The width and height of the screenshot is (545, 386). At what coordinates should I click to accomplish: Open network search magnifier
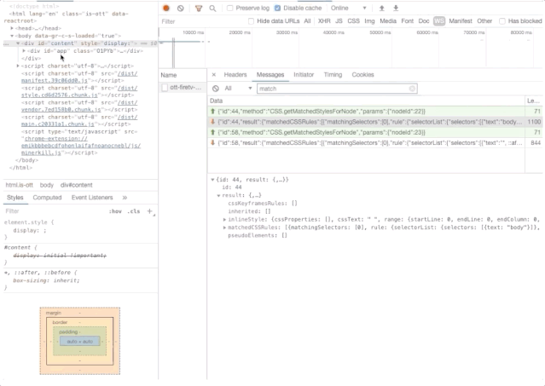[212, 8]
